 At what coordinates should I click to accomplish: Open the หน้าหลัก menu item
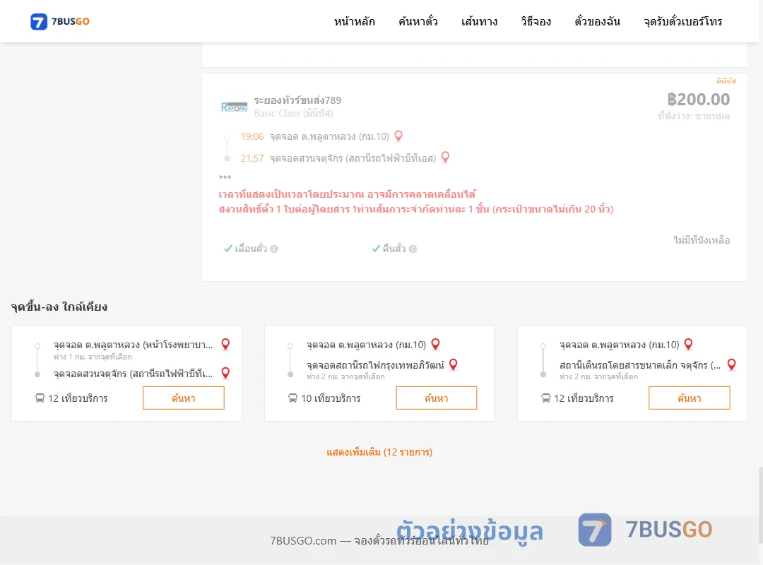(354, 21)
